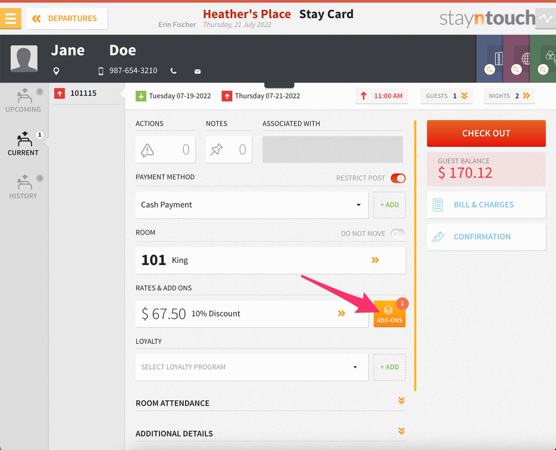Click the mobile phone icon next to 987-654-3210
The image size is (556, 450).
[101, 71]
